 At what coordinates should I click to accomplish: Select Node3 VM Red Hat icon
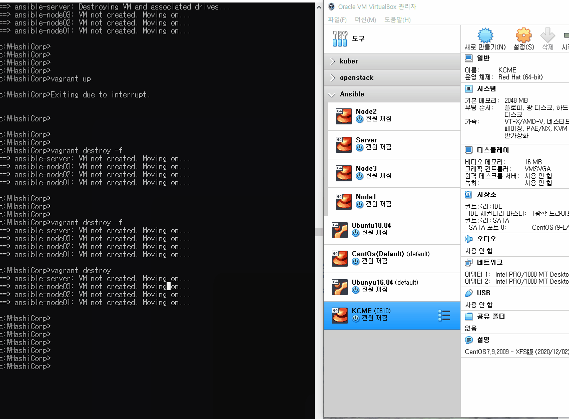344,173
